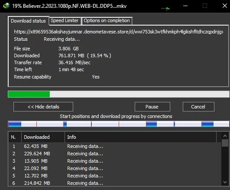Click the downloaded value 761.871 MB
Viewport: 230px width, 190px height.
tap(71, 56)
